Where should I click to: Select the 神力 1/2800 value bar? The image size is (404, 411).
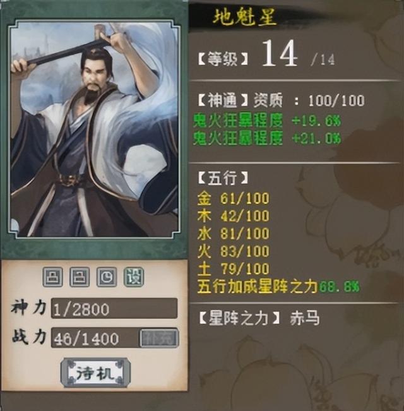click(x=114, y=309)
